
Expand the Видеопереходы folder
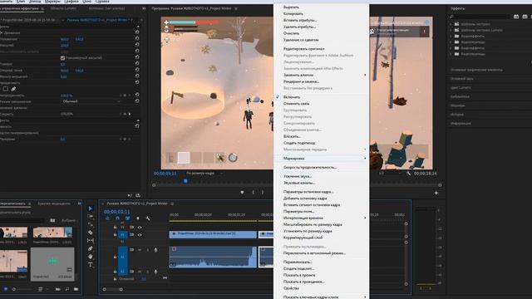point(451,54)
